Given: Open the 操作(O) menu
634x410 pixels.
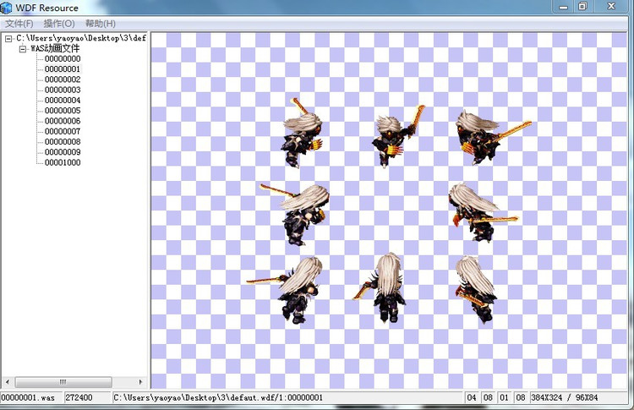Looking at the screenshot, I should 59,24.
